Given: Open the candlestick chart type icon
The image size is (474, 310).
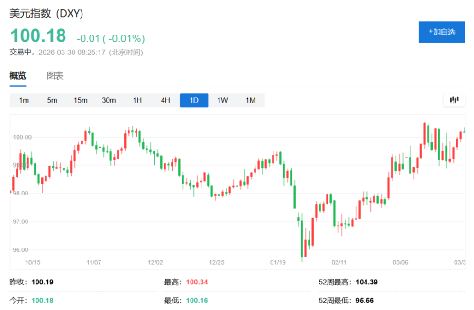Looking at the screenshot, I should tap(454, 100).
